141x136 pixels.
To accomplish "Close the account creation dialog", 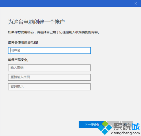I will [x=136, y=3].
